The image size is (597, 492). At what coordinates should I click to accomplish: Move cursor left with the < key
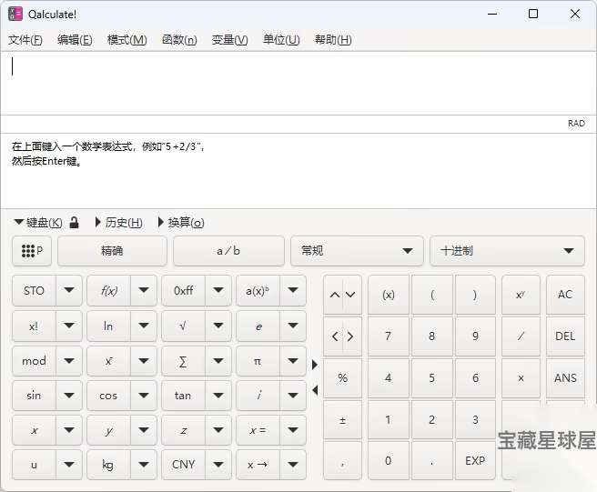click(x=334, y=336)
